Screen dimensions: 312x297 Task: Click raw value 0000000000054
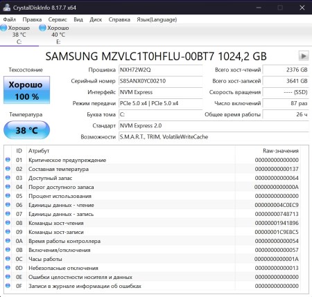point(277,241)
